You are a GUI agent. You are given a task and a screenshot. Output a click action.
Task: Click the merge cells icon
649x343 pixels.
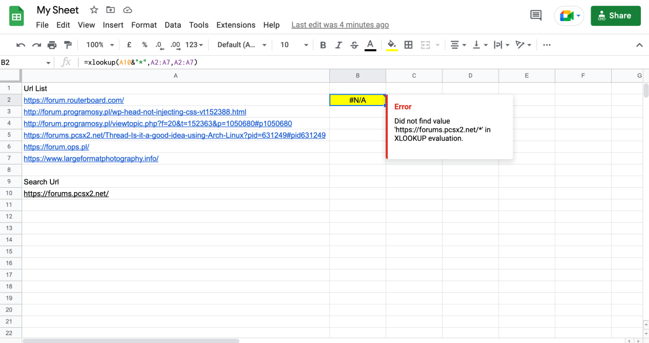click(x=426, y=45)
